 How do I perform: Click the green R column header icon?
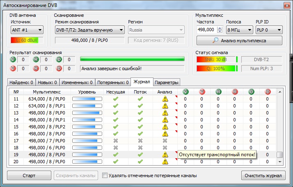coord(218,92)
